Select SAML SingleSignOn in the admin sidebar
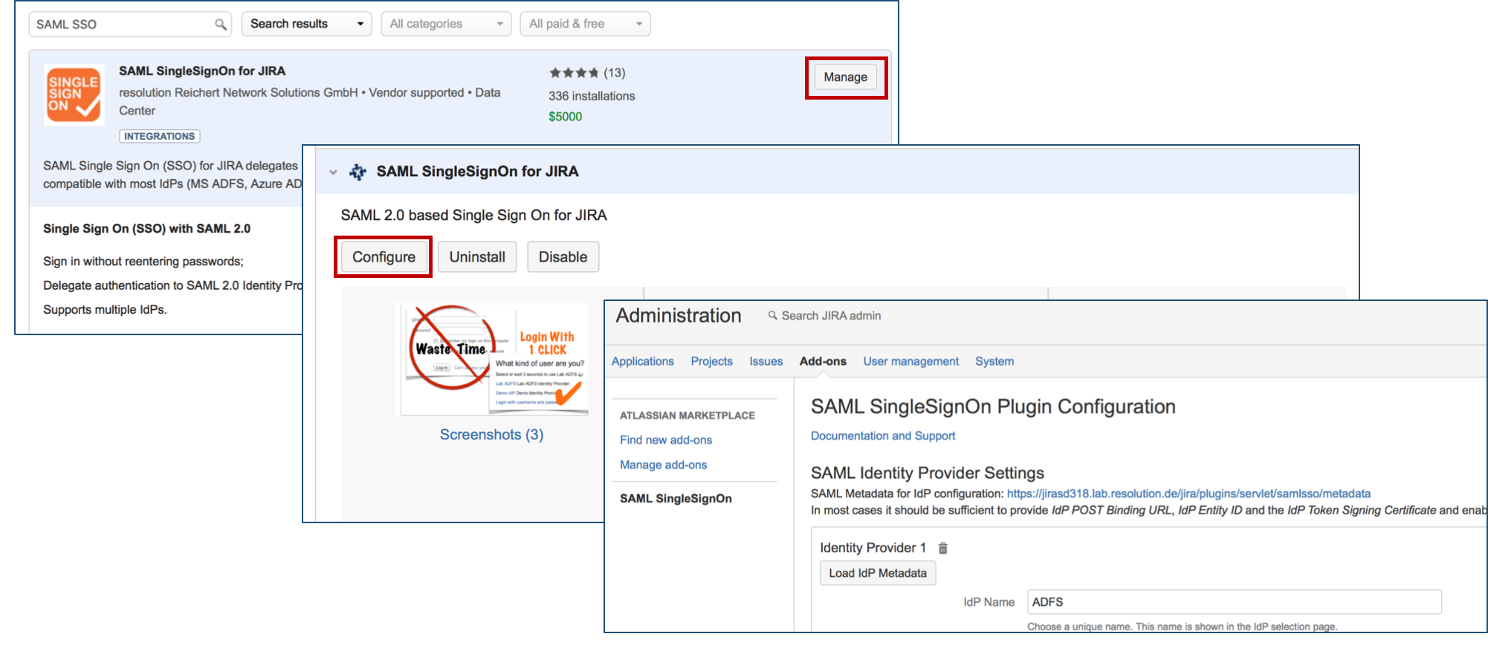Image resolution: width=1488 pixels, height=657 pixels. pos(676,499)
